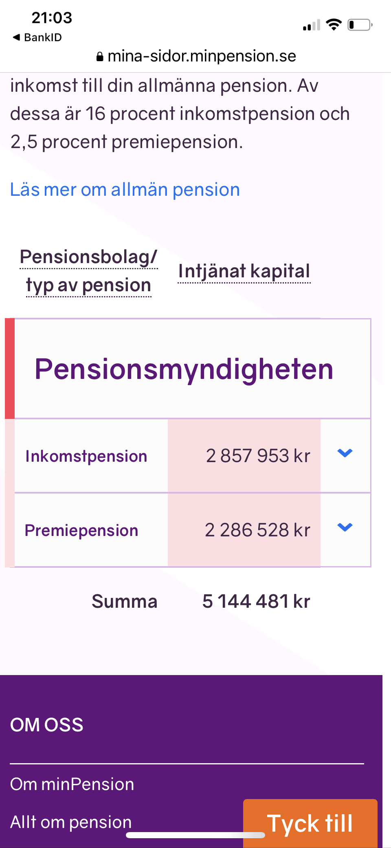Image resolution: width=391 pixels, height=848 pixels.
Task: Tap the cellular signal strength icon
Action: point(310,25)
